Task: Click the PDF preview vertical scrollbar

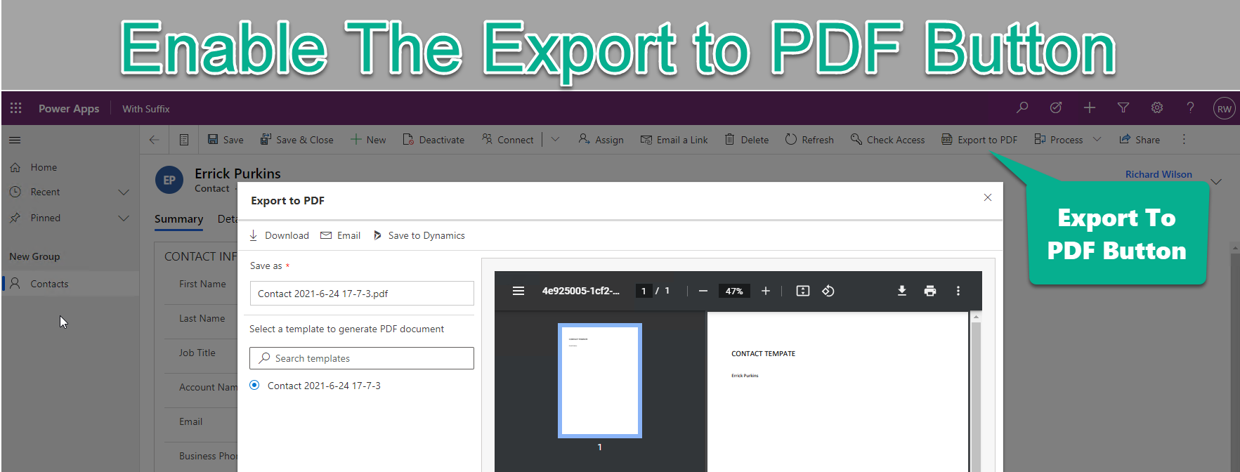Action: pos(976,396)
